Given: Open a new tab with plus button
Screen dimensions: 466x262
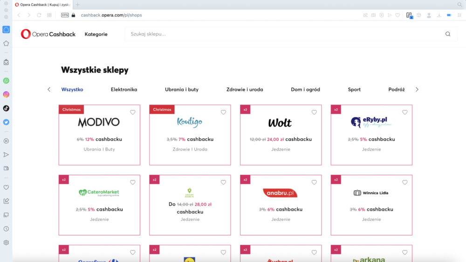Looking at the screenshot, I should (x=77, y=5).
